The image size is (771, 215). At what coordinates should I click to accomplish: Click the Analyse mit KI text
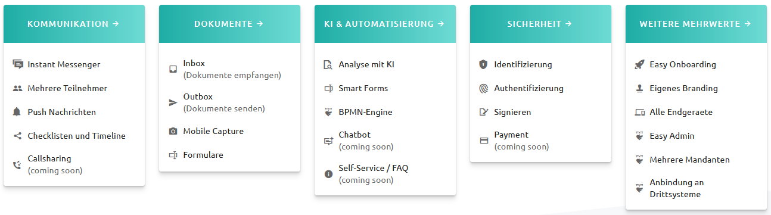pos(366,64)
